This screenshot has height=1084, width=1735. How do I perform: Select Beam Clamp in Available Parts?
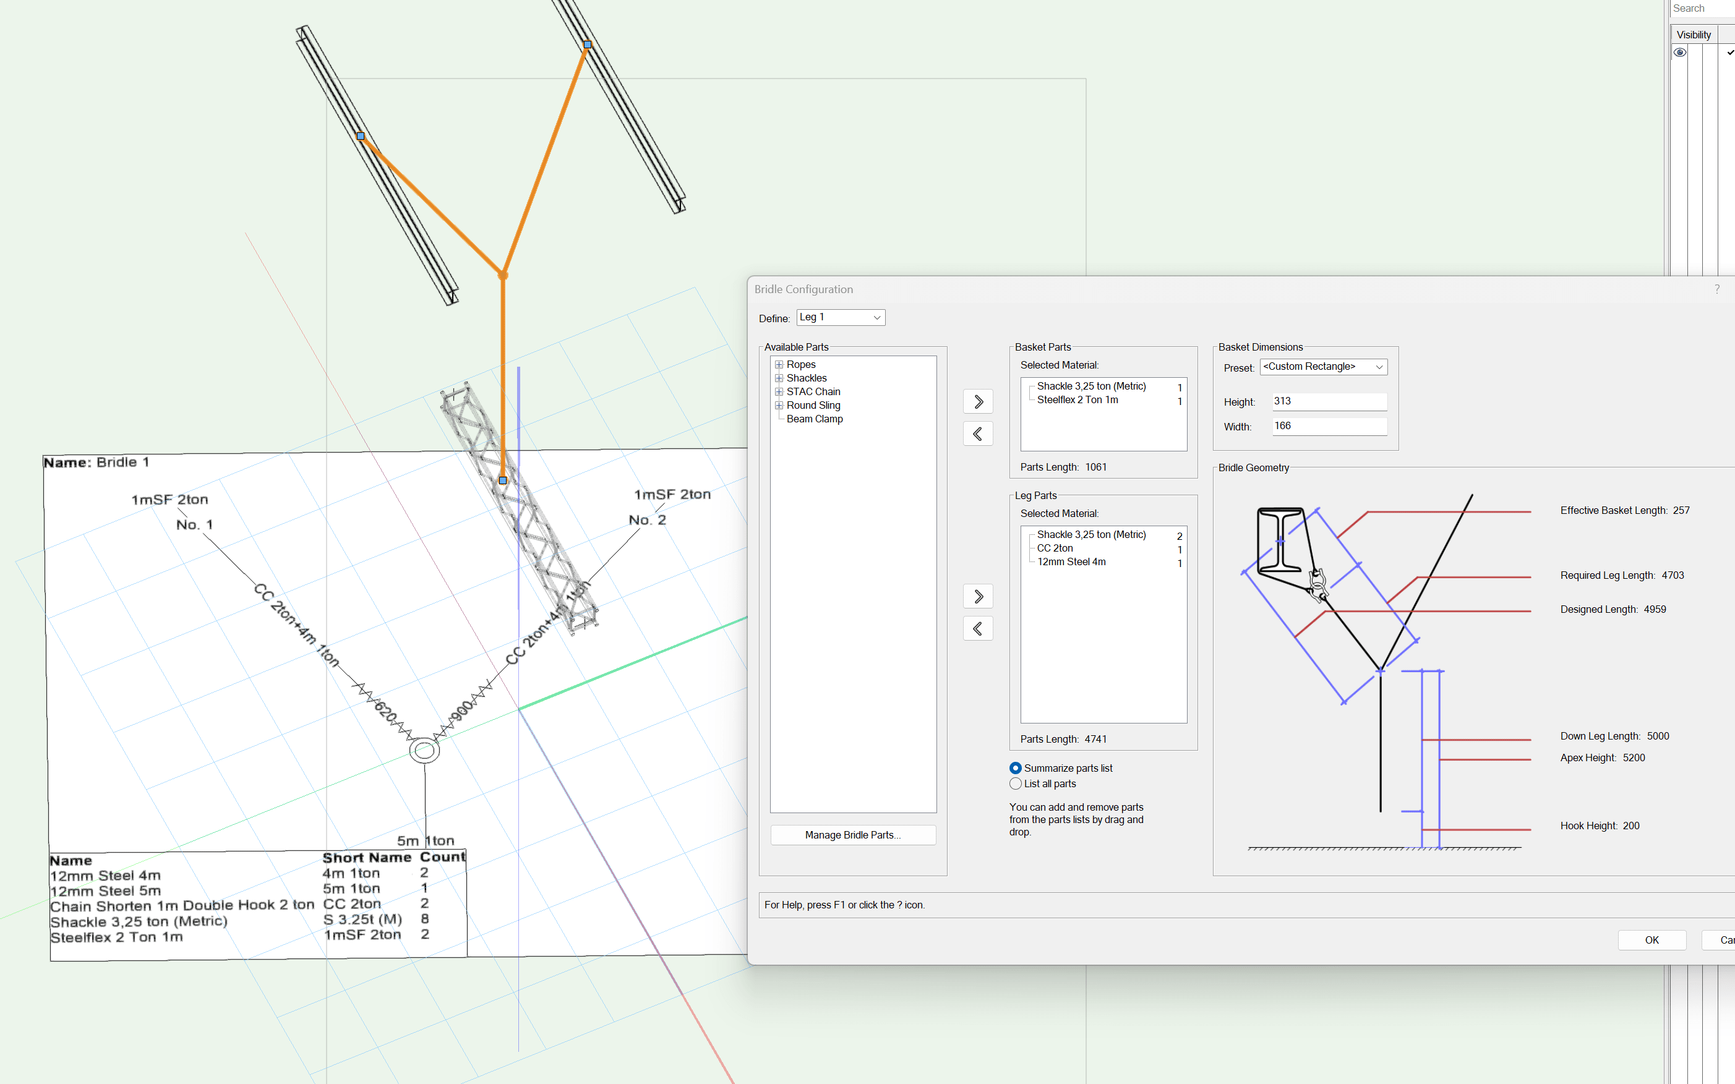[815, 419]
